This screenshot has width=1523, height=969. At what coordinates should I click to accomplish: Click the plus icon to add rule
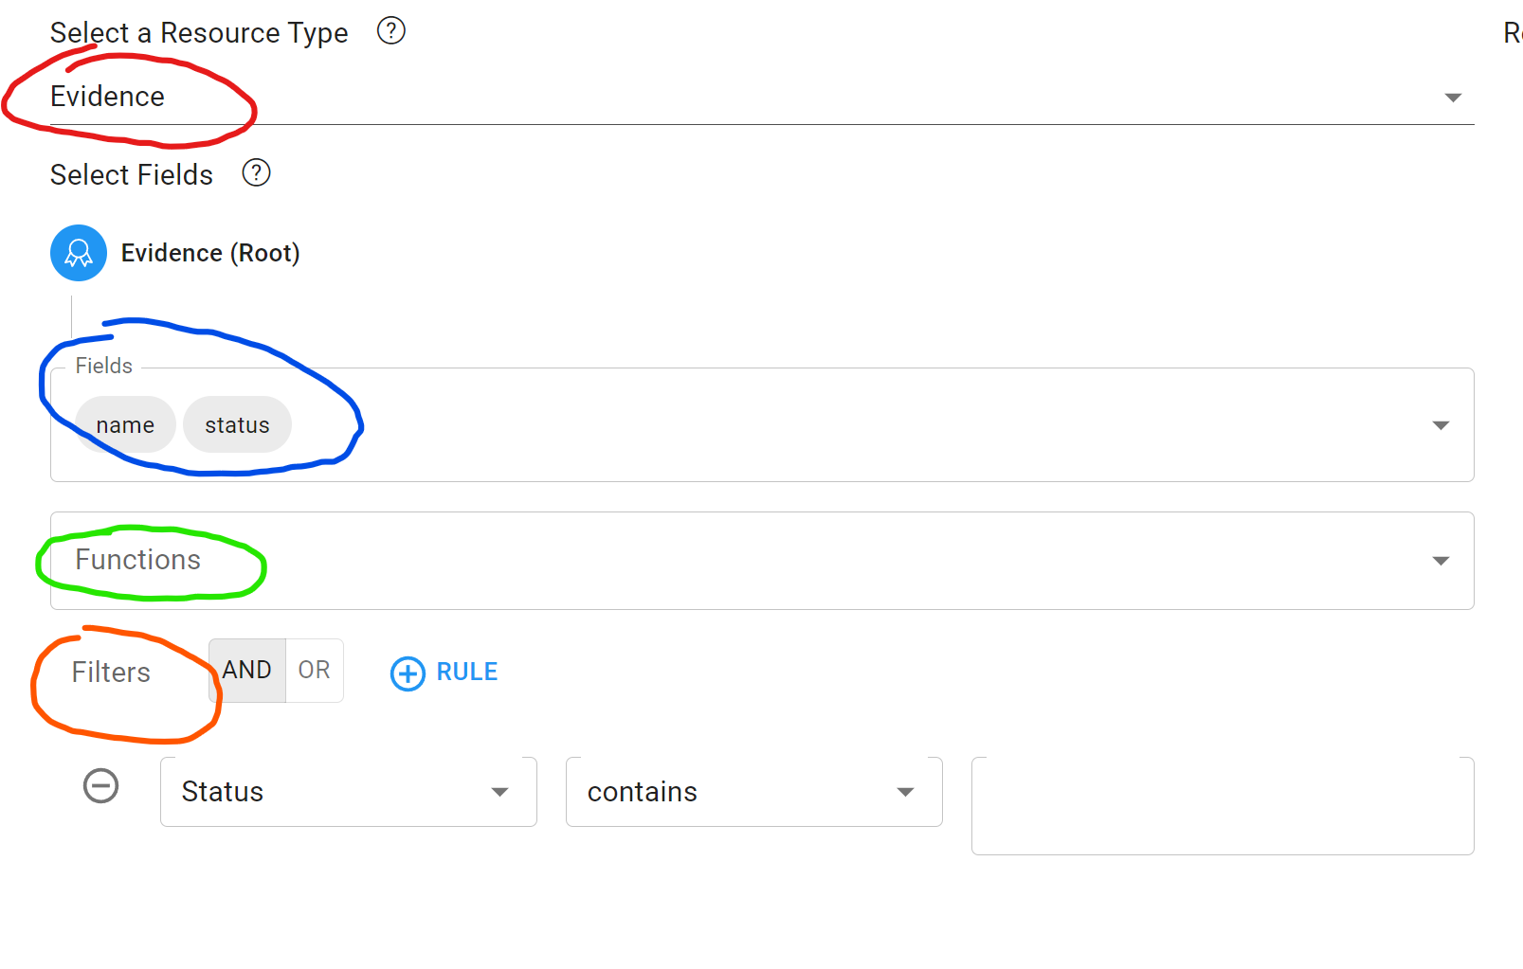click(408, 673)
